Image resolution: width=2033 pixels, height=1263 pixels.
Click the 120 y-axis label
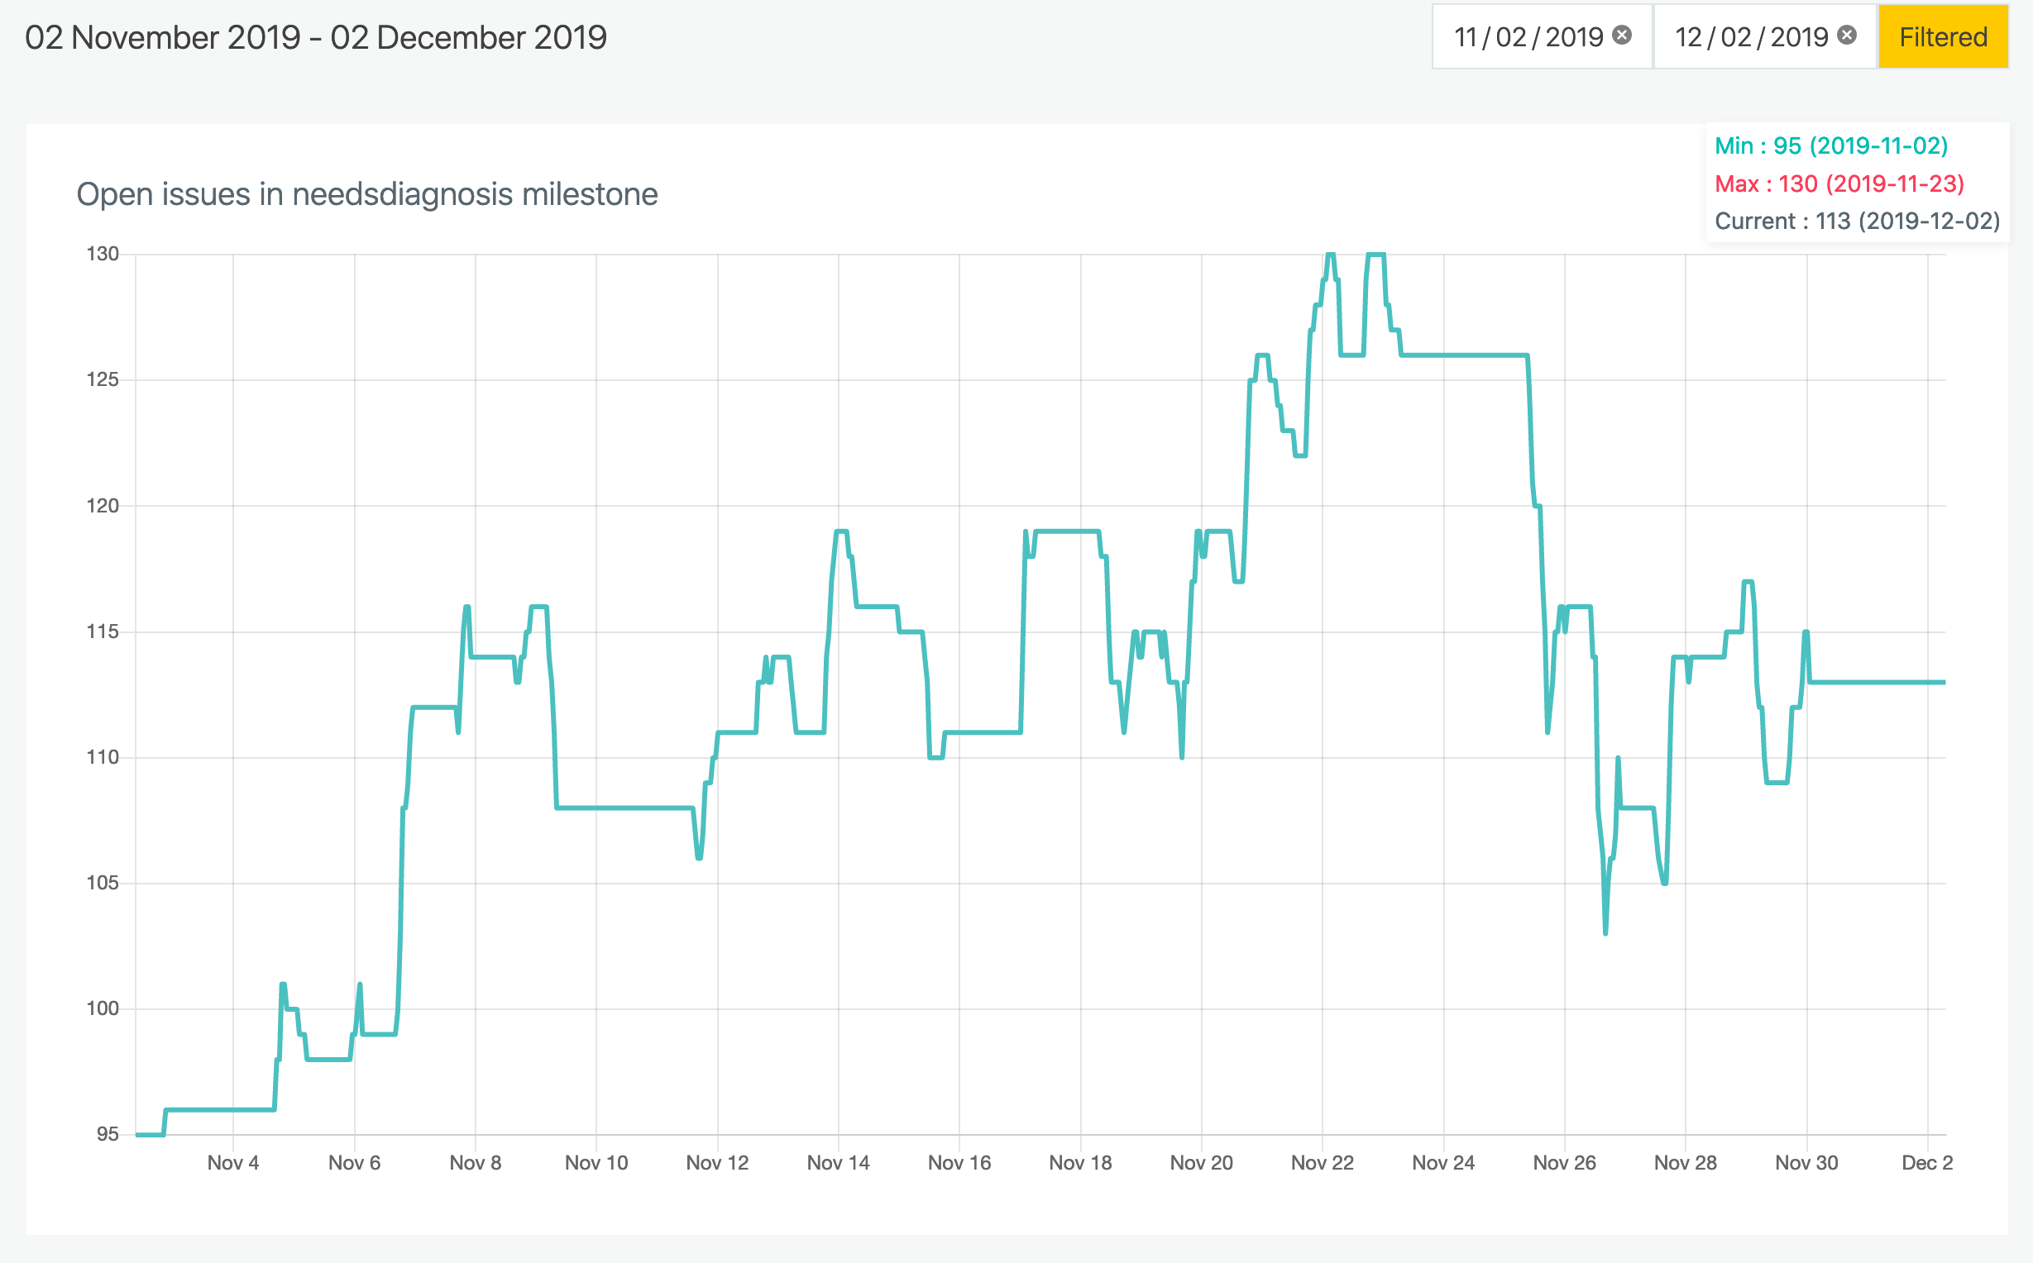coord(103,506)
